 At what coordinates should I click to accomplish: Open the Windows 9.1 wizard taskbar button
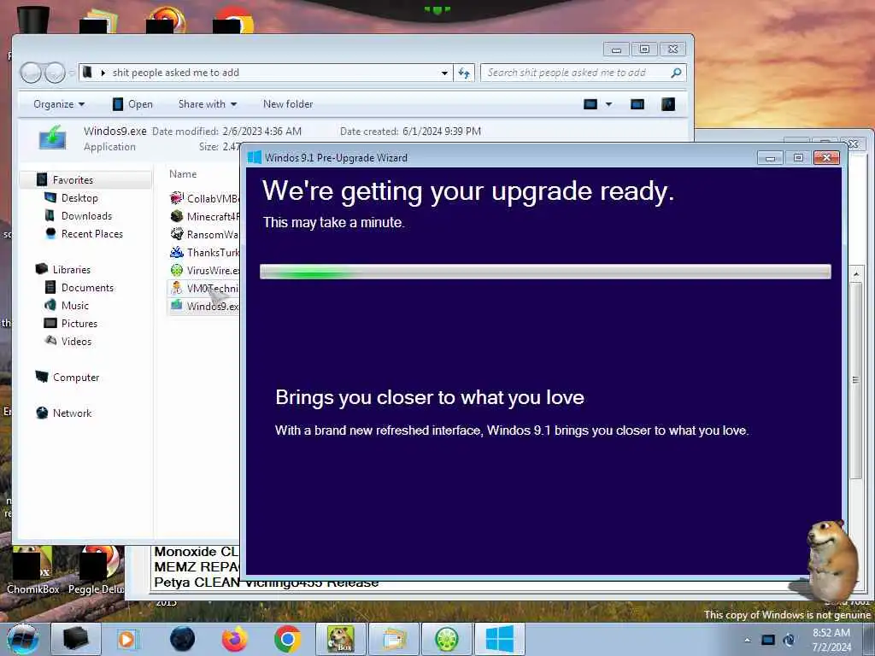tap(499, 639)
